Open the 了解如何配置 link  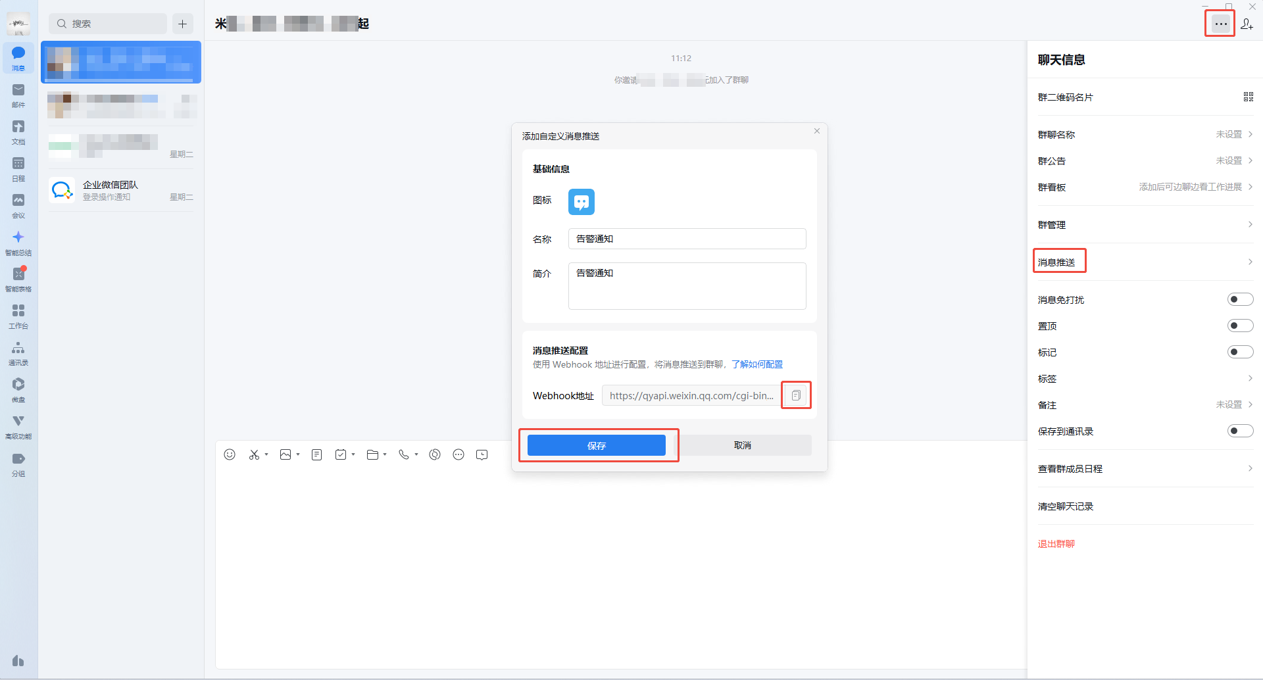click(756, 364)
